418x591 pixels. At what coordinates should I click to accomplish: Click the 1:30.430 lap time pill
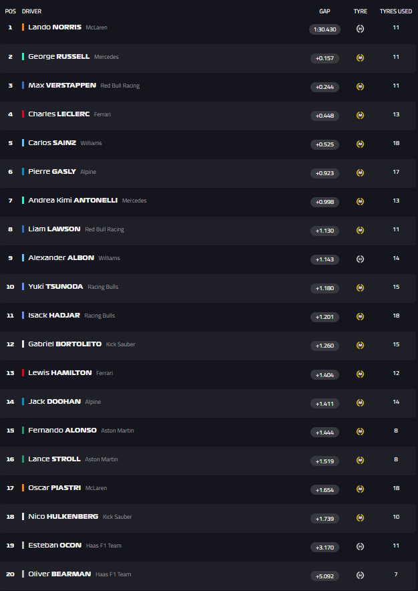(325, 29)
